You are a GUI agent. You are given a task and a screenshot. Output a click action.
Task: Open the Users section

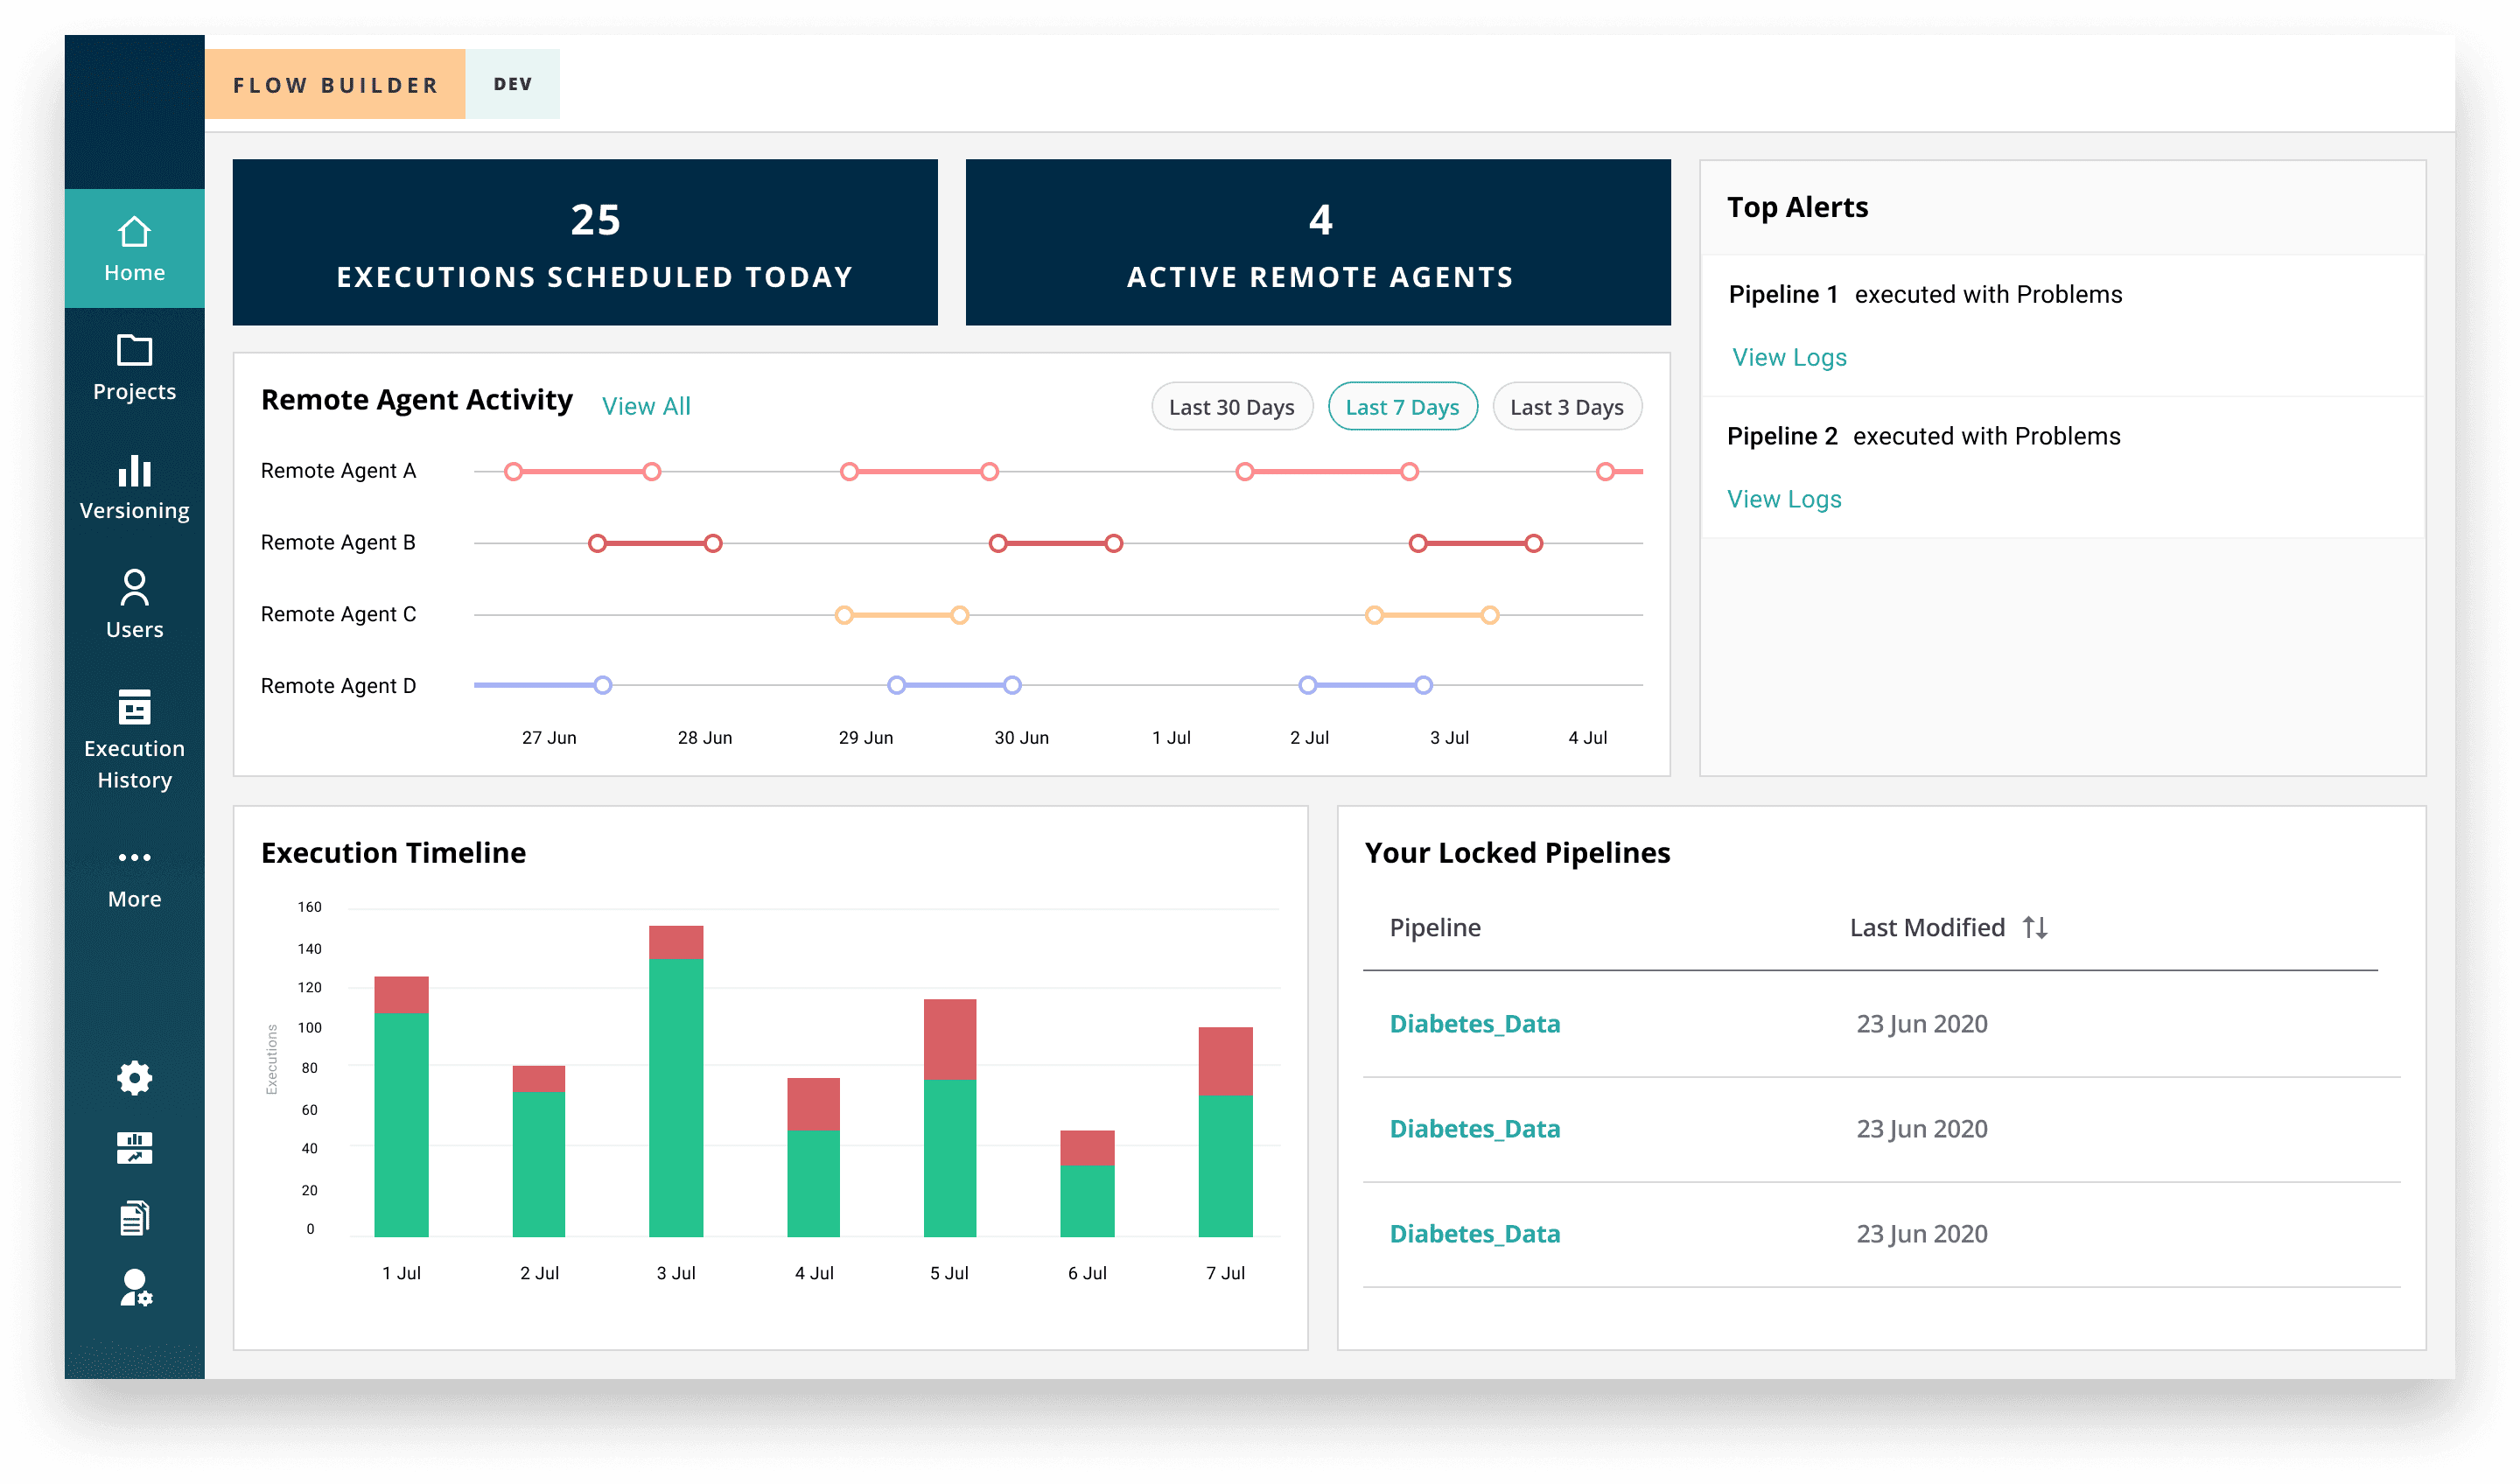134,604
